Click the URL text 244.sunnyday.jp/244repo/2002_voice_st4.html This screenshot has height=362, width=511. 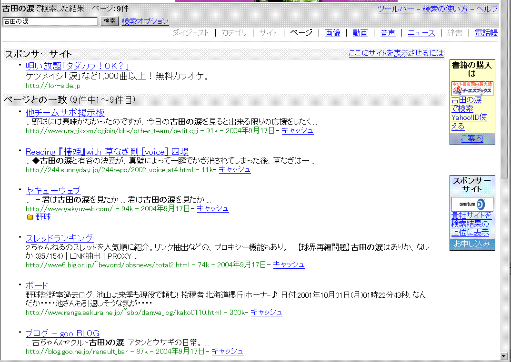pyautogui.click(x=110, y=170)
